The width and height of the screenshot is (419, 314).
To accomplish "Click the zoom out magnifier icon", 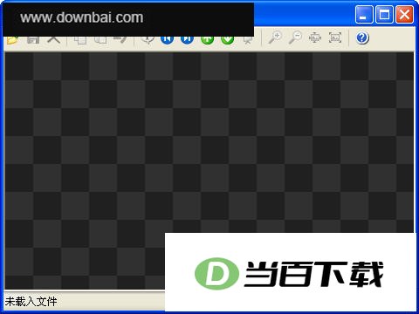I will [295, 38].
